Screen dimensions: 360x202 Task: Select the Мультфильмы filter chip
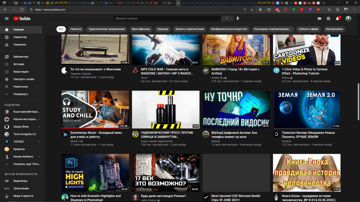tap(141, 29)
